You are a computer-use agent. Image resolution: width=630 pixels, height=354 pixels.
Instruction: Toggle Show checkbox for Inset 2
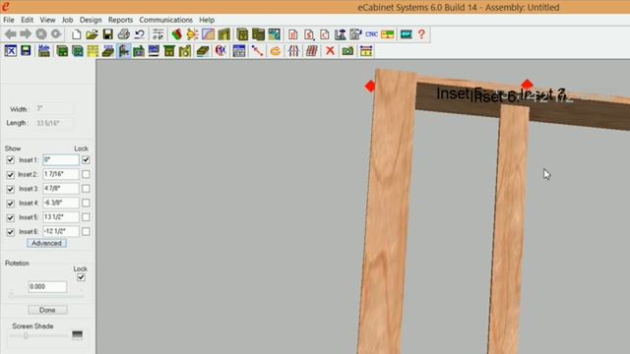tap(11, 175)
